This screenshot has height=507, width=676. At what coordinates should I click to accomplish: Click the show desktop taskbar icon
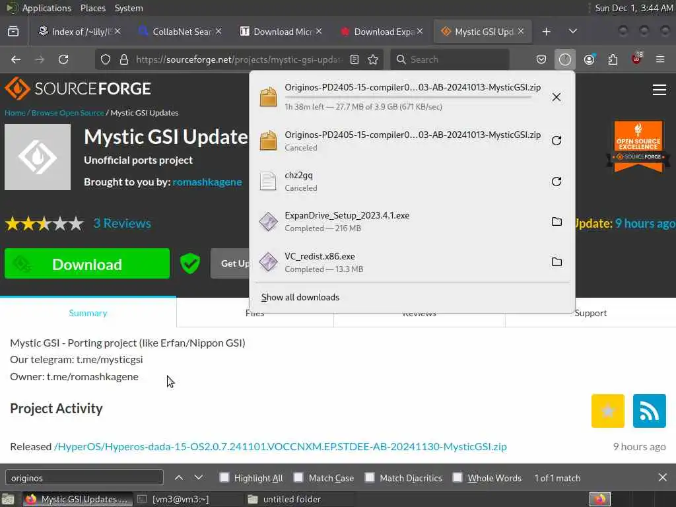pos(8,499)
